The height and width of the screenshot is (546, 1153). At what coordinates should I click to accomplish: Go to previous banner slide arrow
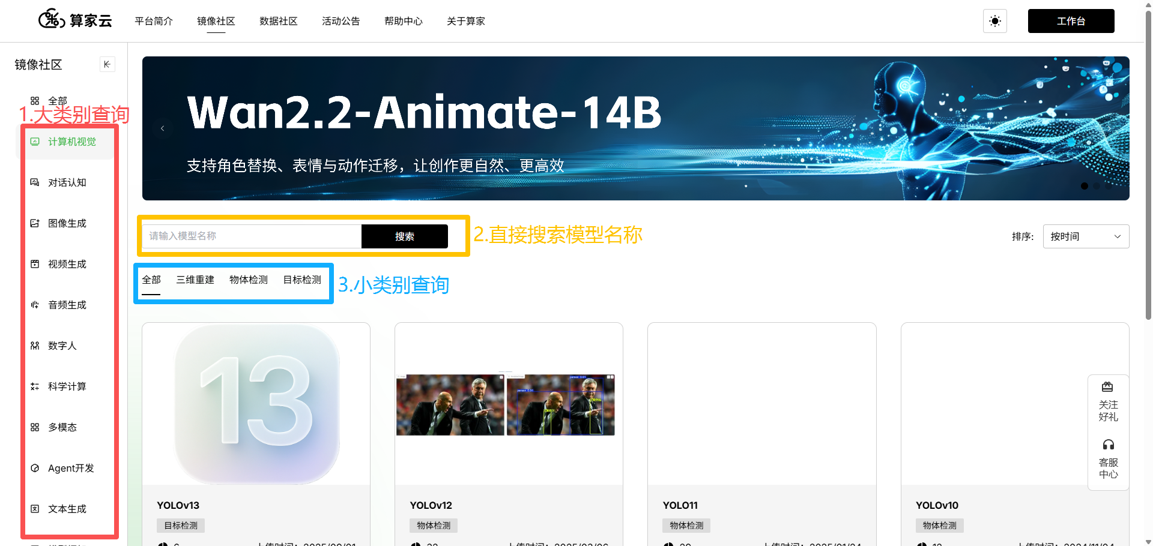(162, 128)
